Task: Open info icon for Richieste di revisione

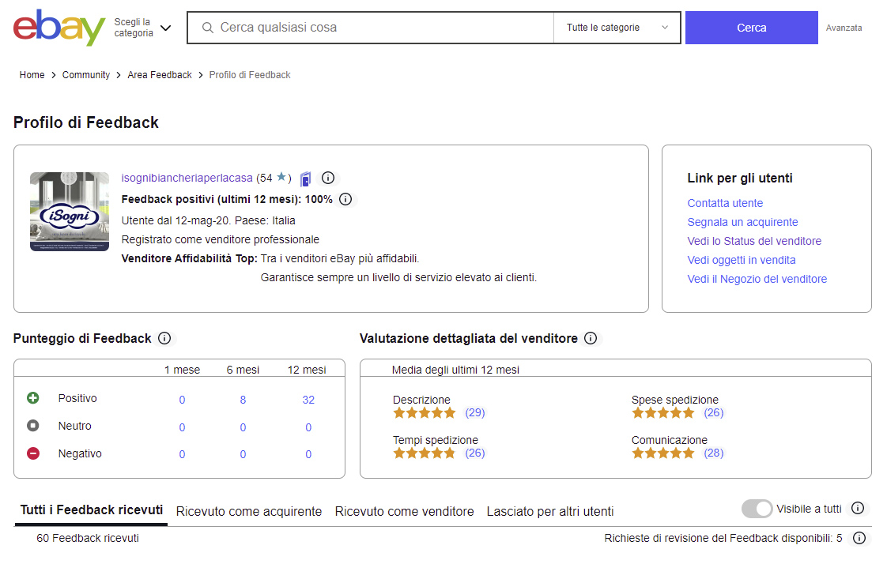Action: 859,538
